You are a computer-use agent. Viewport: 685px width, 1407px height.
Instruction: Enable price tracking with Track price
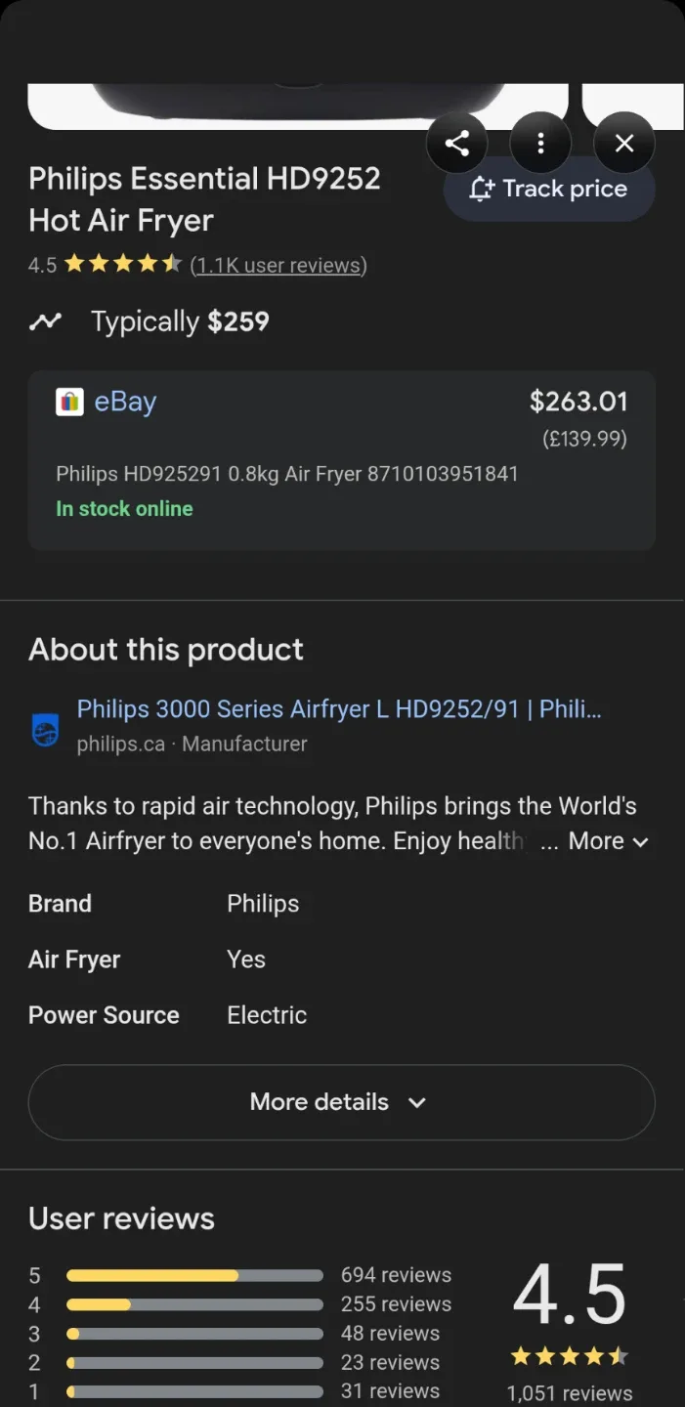point(548,189)
